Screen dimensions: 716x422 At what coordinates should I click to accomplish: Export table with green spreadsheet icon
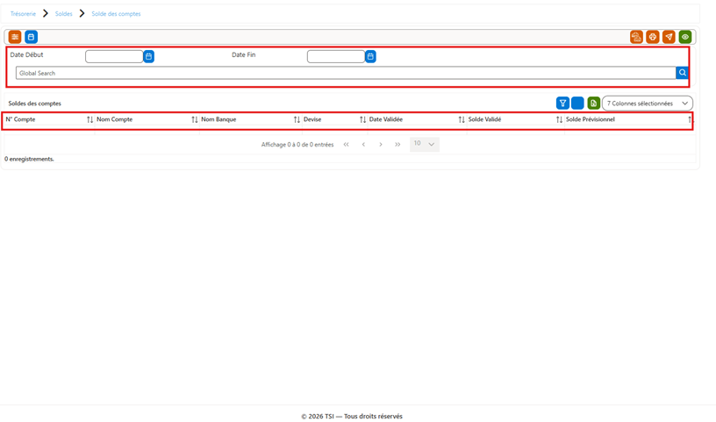[x=594, y=104]
